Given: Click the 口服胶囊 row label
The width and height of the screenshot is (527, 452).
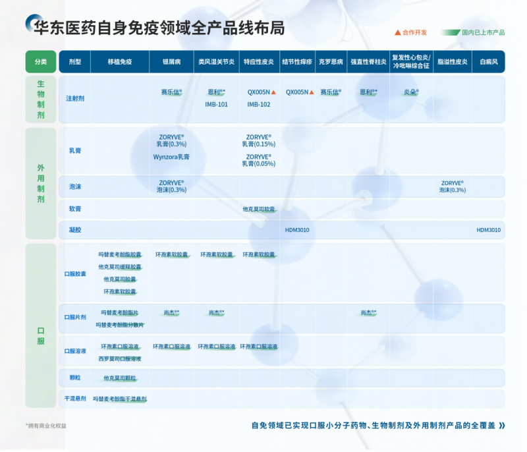Looking at the screenshot, I should click(75, 274).
